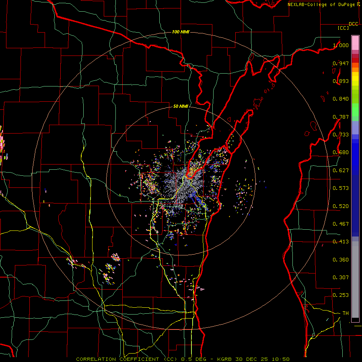Click the 0.360 legend value
Viewport: 362px width, 362px height.
coord(341,260)
